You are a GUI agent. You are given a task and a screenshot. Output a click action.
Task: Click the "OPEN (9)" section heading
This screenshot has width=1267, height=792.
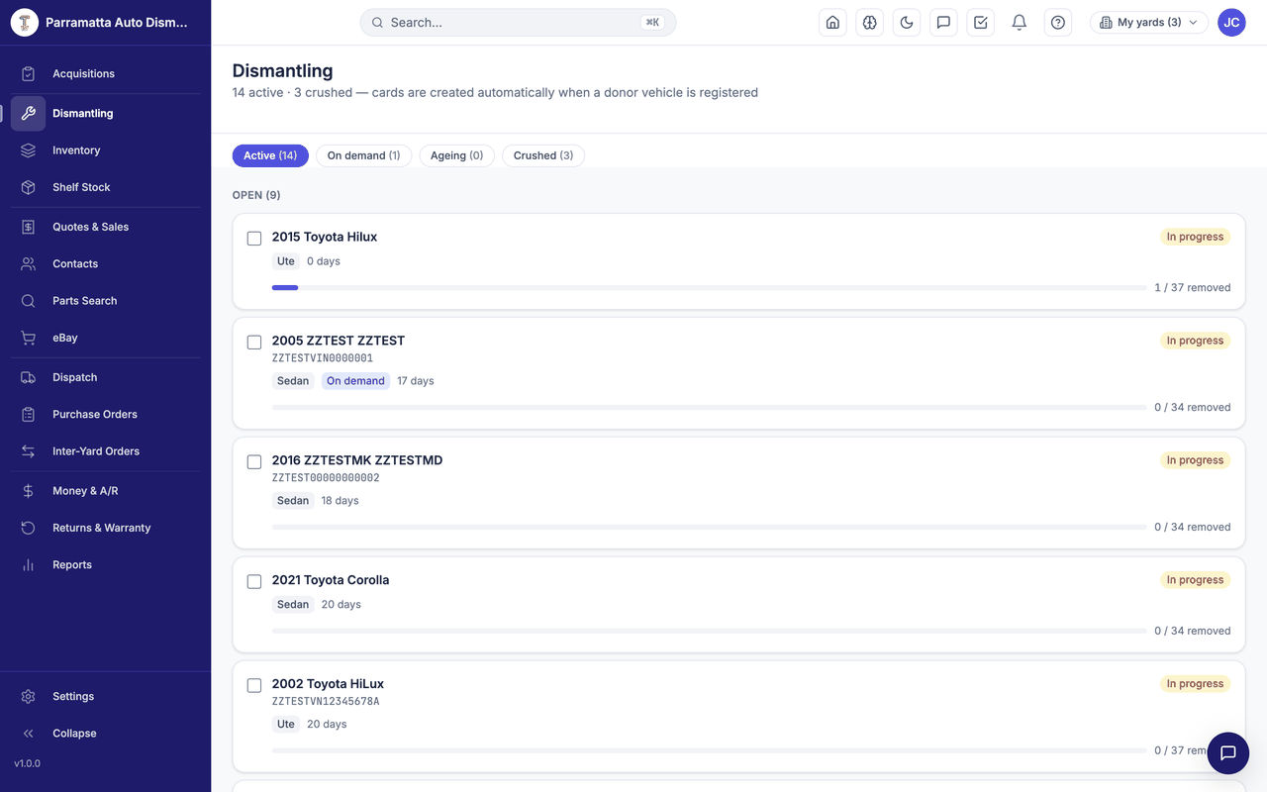click(x=256, y=195)
